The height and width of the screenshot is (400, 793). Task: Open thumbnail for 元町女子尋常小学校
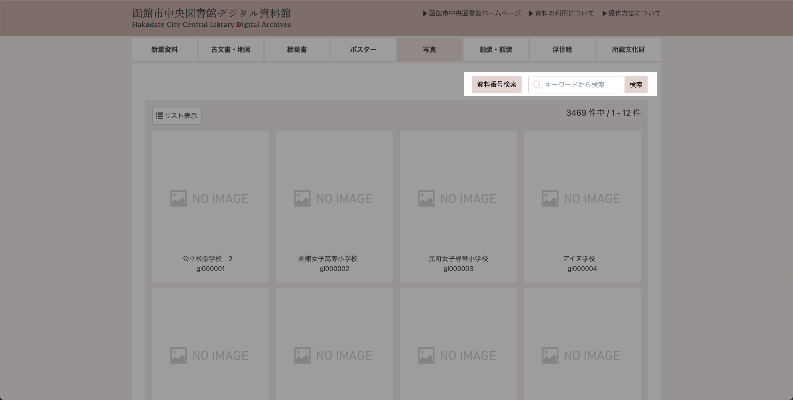click(x=458, y=199)
